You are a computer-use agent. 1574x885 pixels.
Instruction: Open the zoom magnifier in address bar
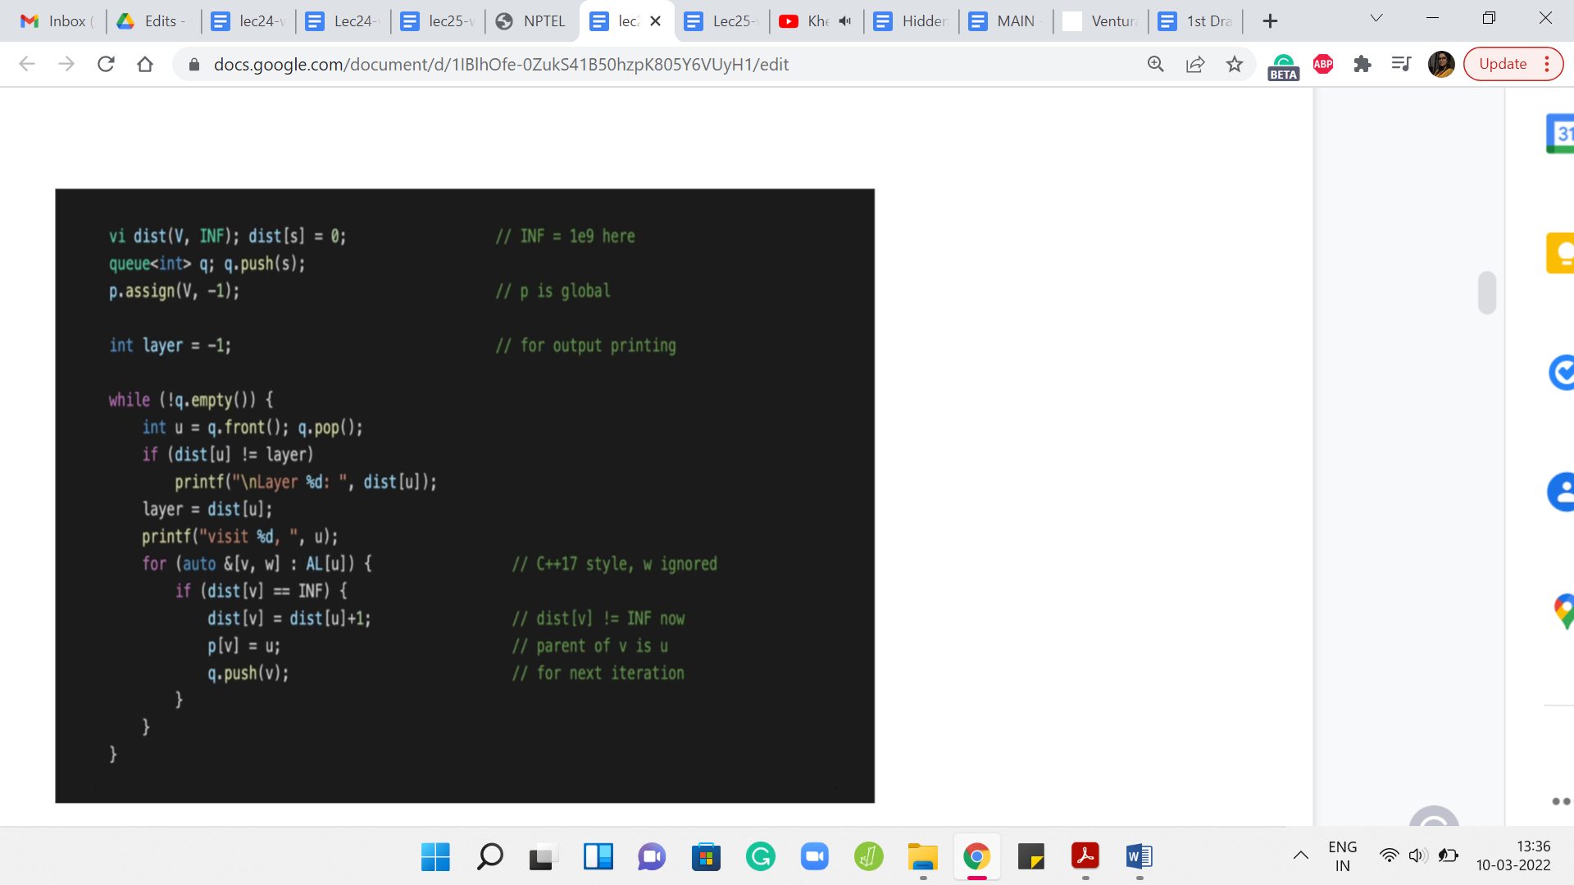1156,64
